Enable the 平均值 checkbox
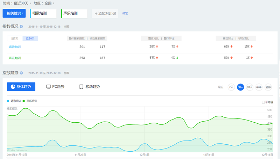 click(x=263, y=102)
